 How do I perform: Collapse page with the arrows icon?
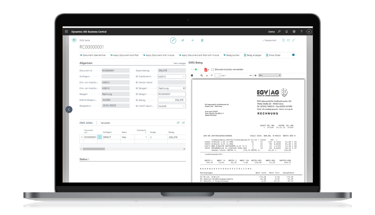pyautogui.click(x=293, y=40)
